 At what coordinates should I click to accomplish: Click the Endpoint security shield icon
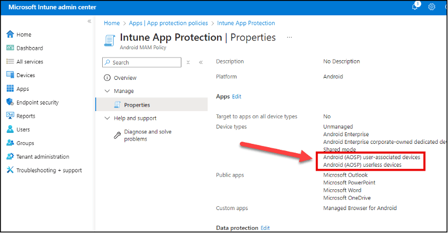tap(10, 102)
